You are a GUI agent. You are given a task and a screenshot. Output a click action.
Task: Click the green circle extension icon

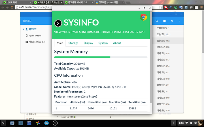(x=176, y=7)
